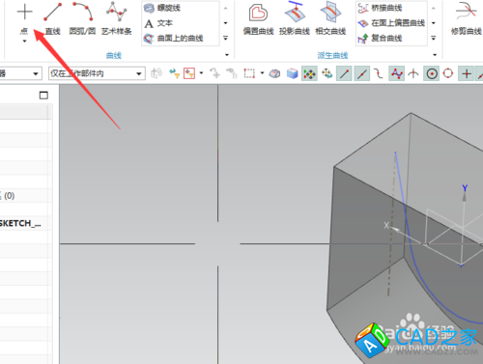Screen dimensions: 483x364
Task: Open dropdown arrow next to red-framed filter icon
Action: pyautogui.click(x=201, y=73)
